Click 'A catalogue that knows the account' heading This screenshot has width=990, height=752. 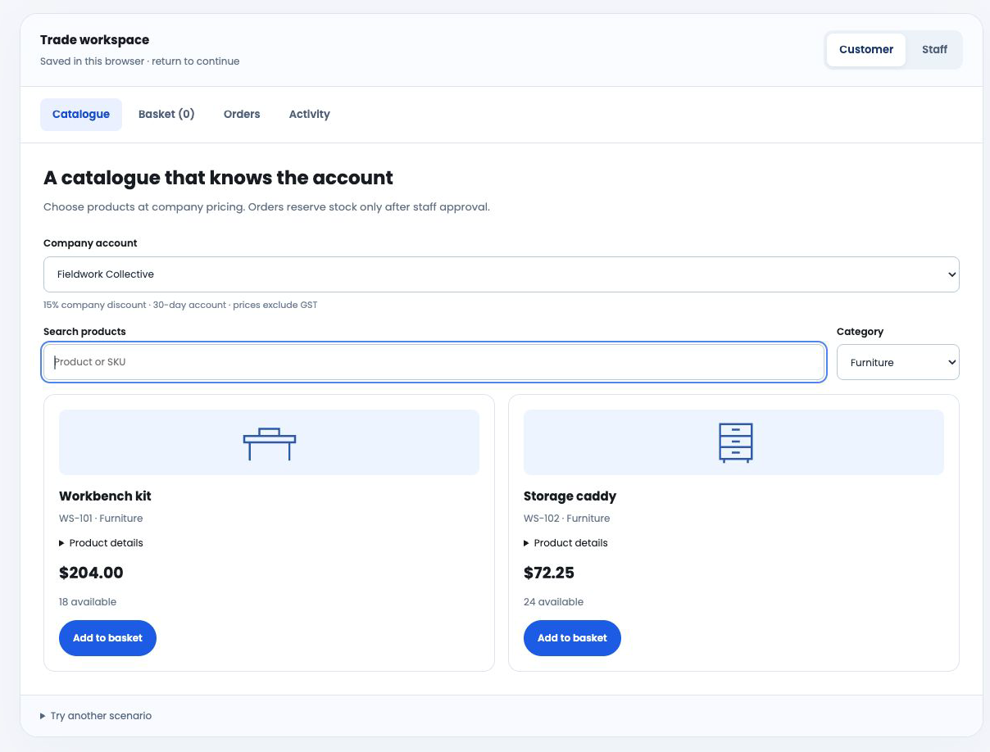218,178
